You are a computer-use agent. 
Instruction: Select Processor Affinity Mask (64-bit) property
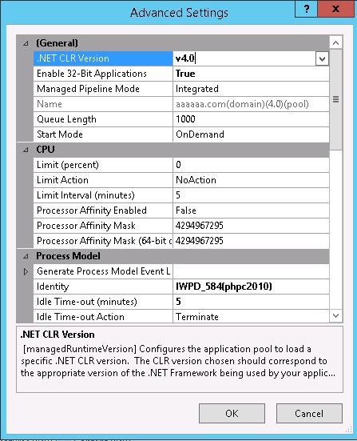click(103, 241)
